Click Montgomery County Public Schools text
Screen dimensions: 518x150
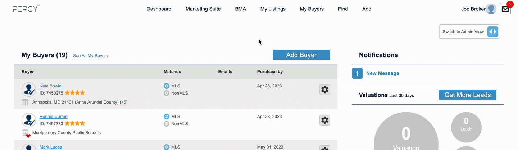pos(67,133)
